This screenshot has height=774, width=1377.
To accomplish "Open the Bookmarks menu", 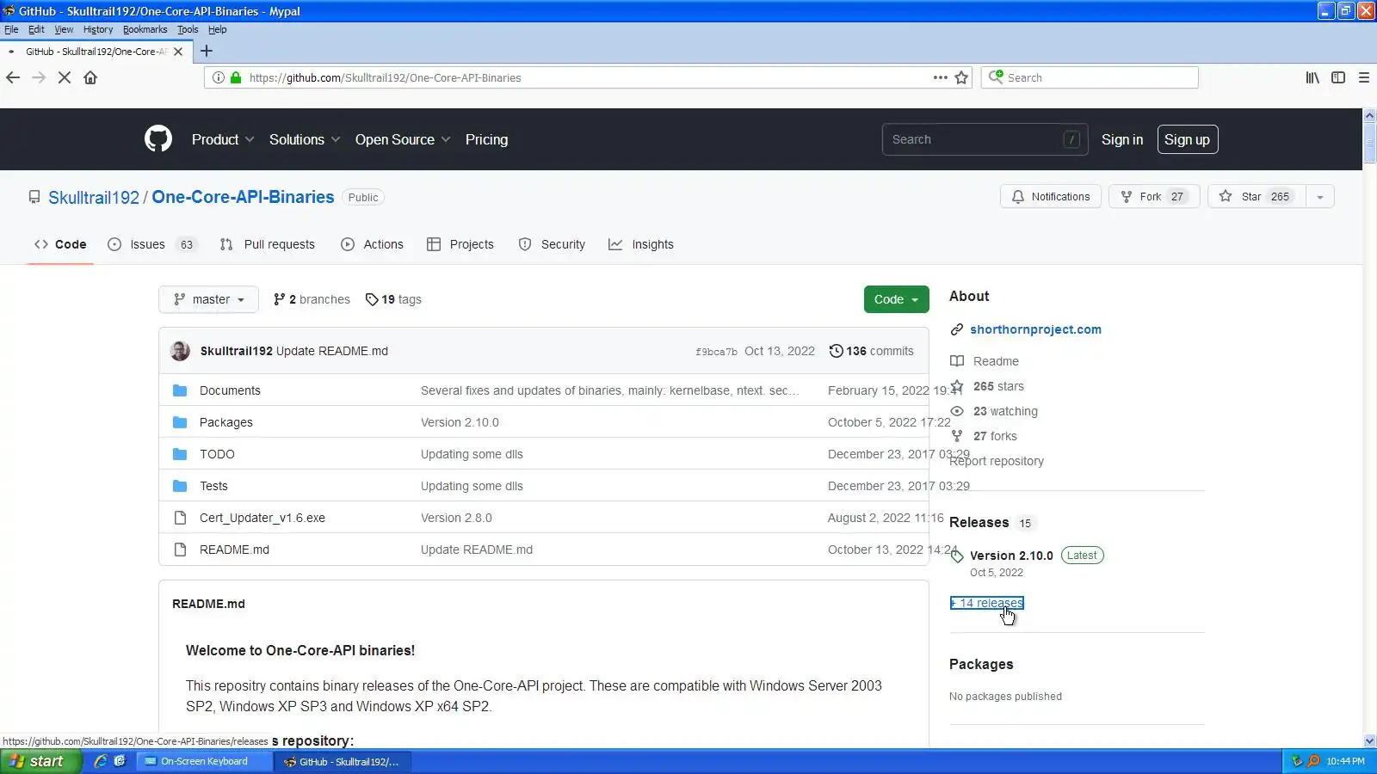I will pyautogui.click(x=145, y=29).
